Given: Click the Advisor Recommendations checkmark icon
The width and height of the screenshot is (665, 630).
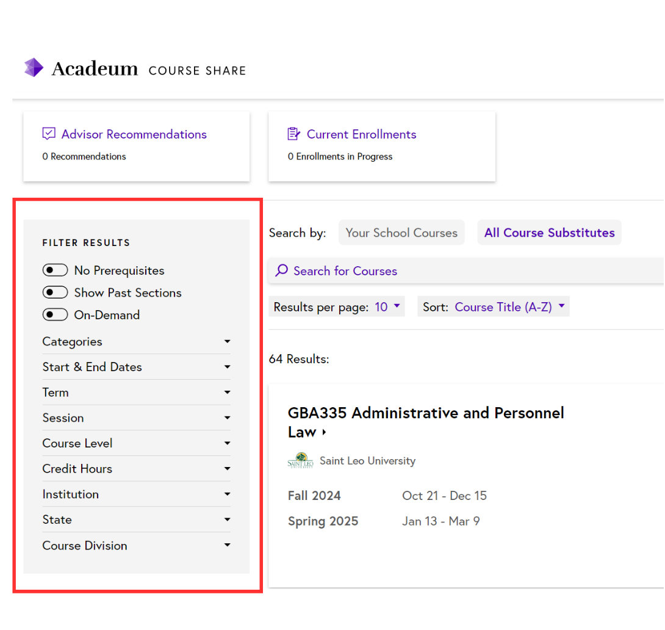Looking at the screenshot, I should pos(49,134).
